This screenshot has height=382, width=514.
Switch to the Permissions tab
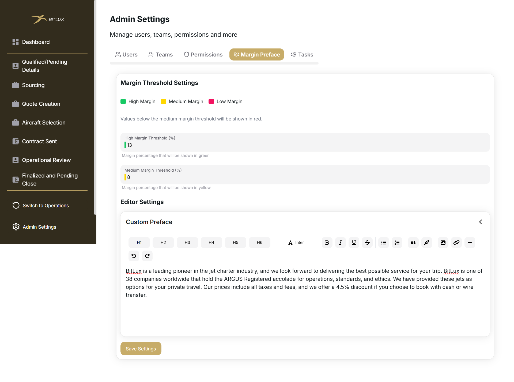[x=203, y=55]
